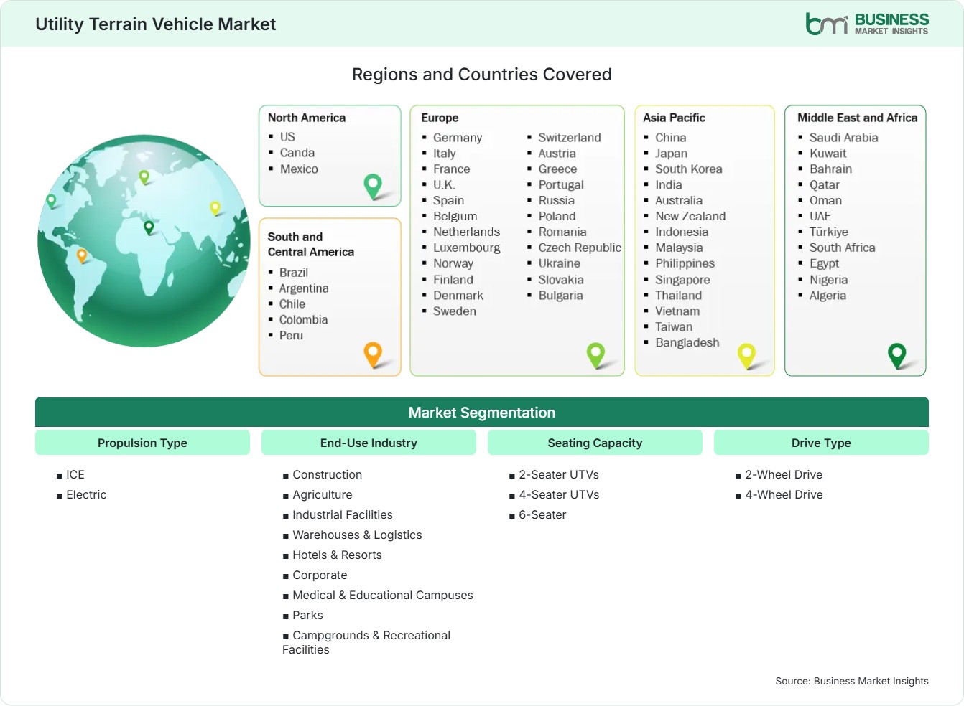Screen dimensions: 964x706
Task: Click the globe illustration
Action: click(x=144, y=241)
